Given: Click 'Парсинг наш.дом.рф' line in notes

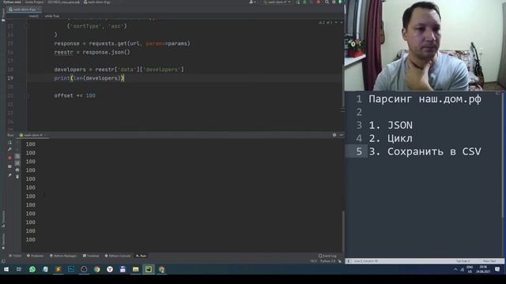Looking at the screenshot, I should 425,99.
